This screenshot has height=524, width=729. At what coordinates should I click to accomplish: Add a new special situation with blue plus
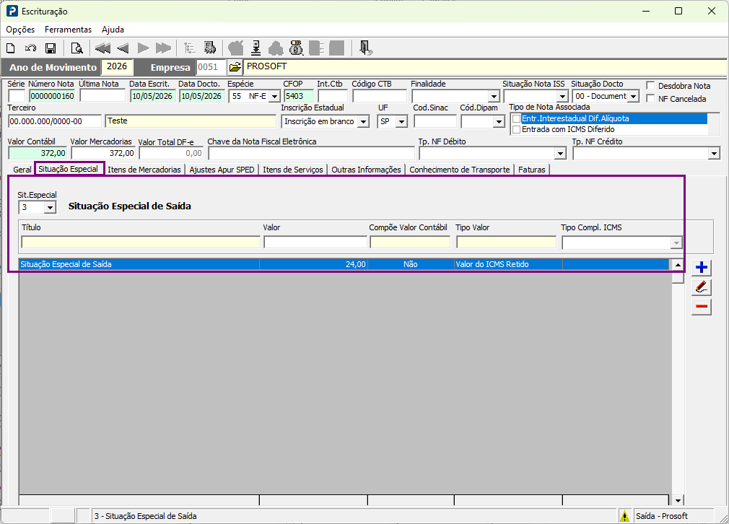(x=701, y=267)
